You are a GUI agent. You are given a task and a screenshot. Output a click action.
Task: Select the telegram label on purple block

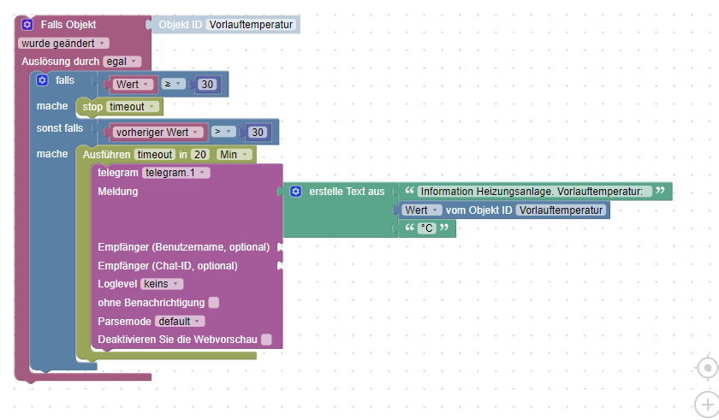118,173
